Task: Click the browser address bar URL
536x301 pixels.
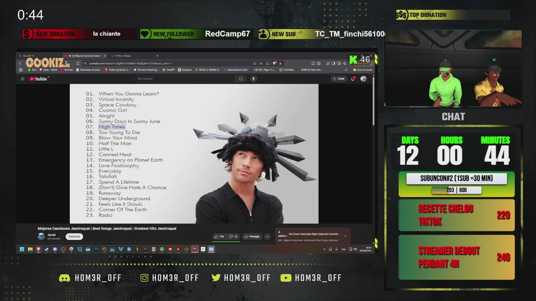Action: (130, 63)
